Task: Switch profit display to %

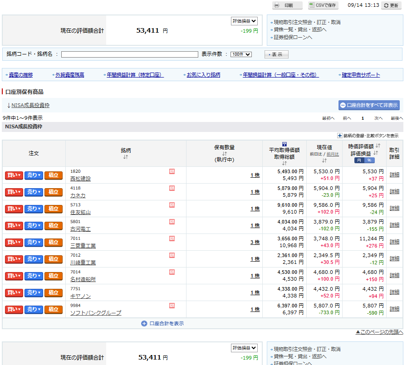Action: pyautogui.click(x=369, y=161)
